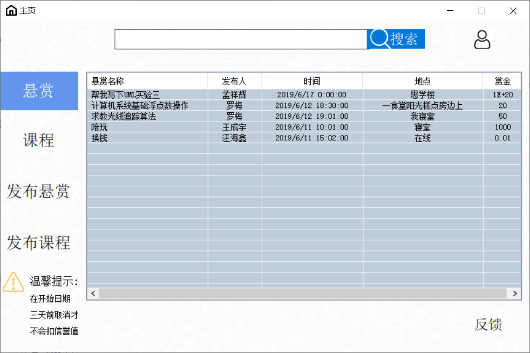Click the yellow warning triangle icon
The width and height of the screenshot is (530, 353).
(13, 282)
